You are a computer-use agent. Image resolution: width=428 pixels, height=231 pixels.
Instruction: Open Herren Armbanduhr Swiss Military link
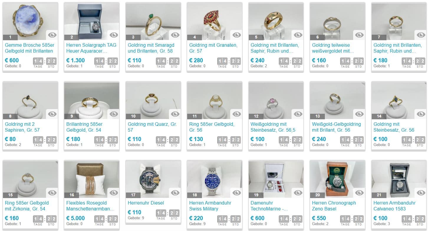click(x=210, y=206)
